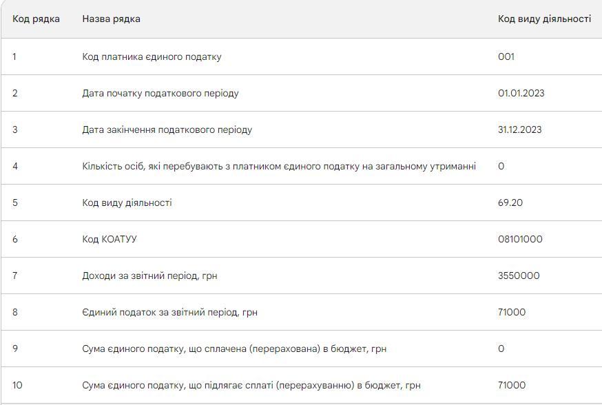Click the value 71000 in row 10
The image size is (602, 405).
(512, 385)
